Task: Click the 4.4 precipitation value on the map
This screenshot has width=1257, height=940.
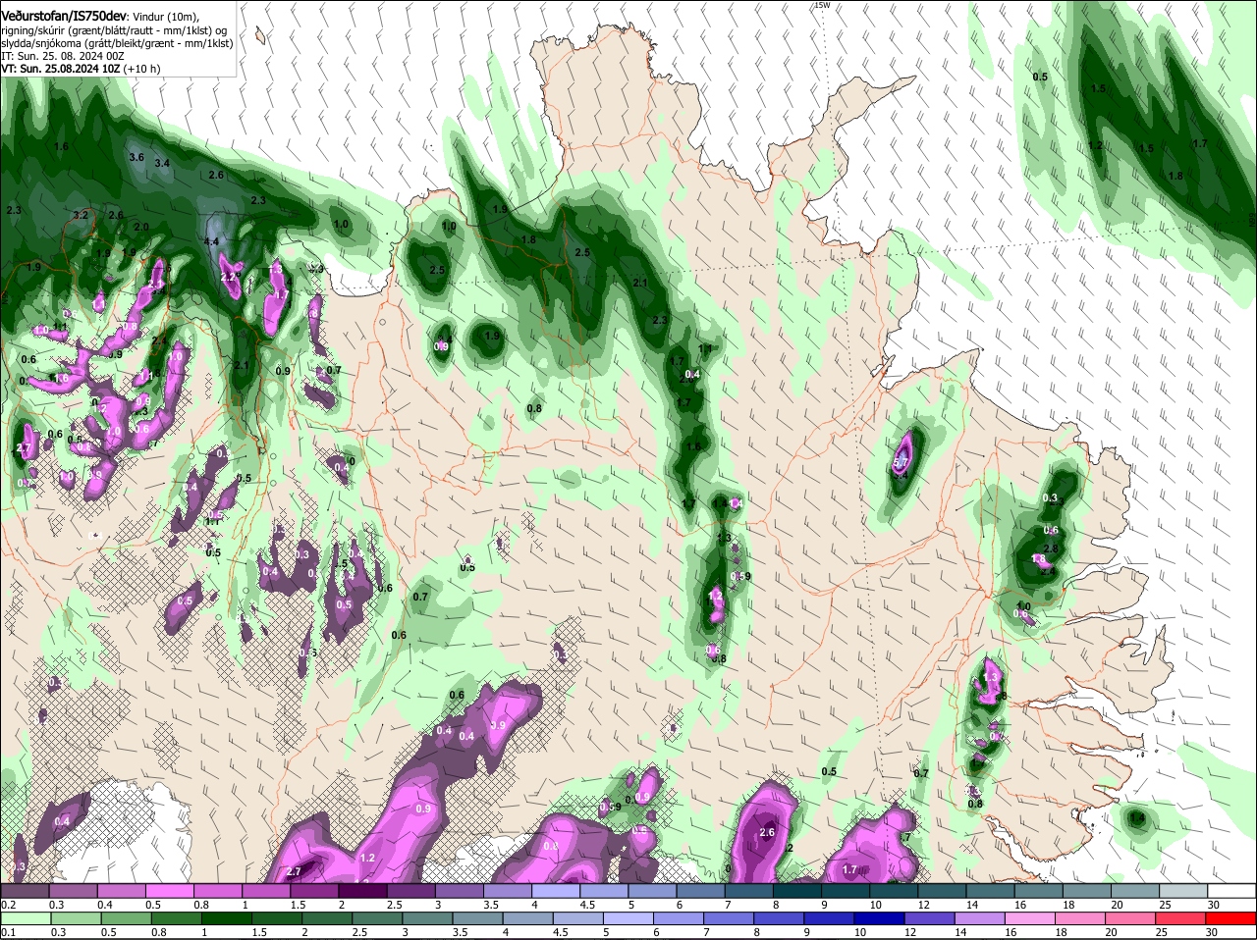Action: click(211, 241)
